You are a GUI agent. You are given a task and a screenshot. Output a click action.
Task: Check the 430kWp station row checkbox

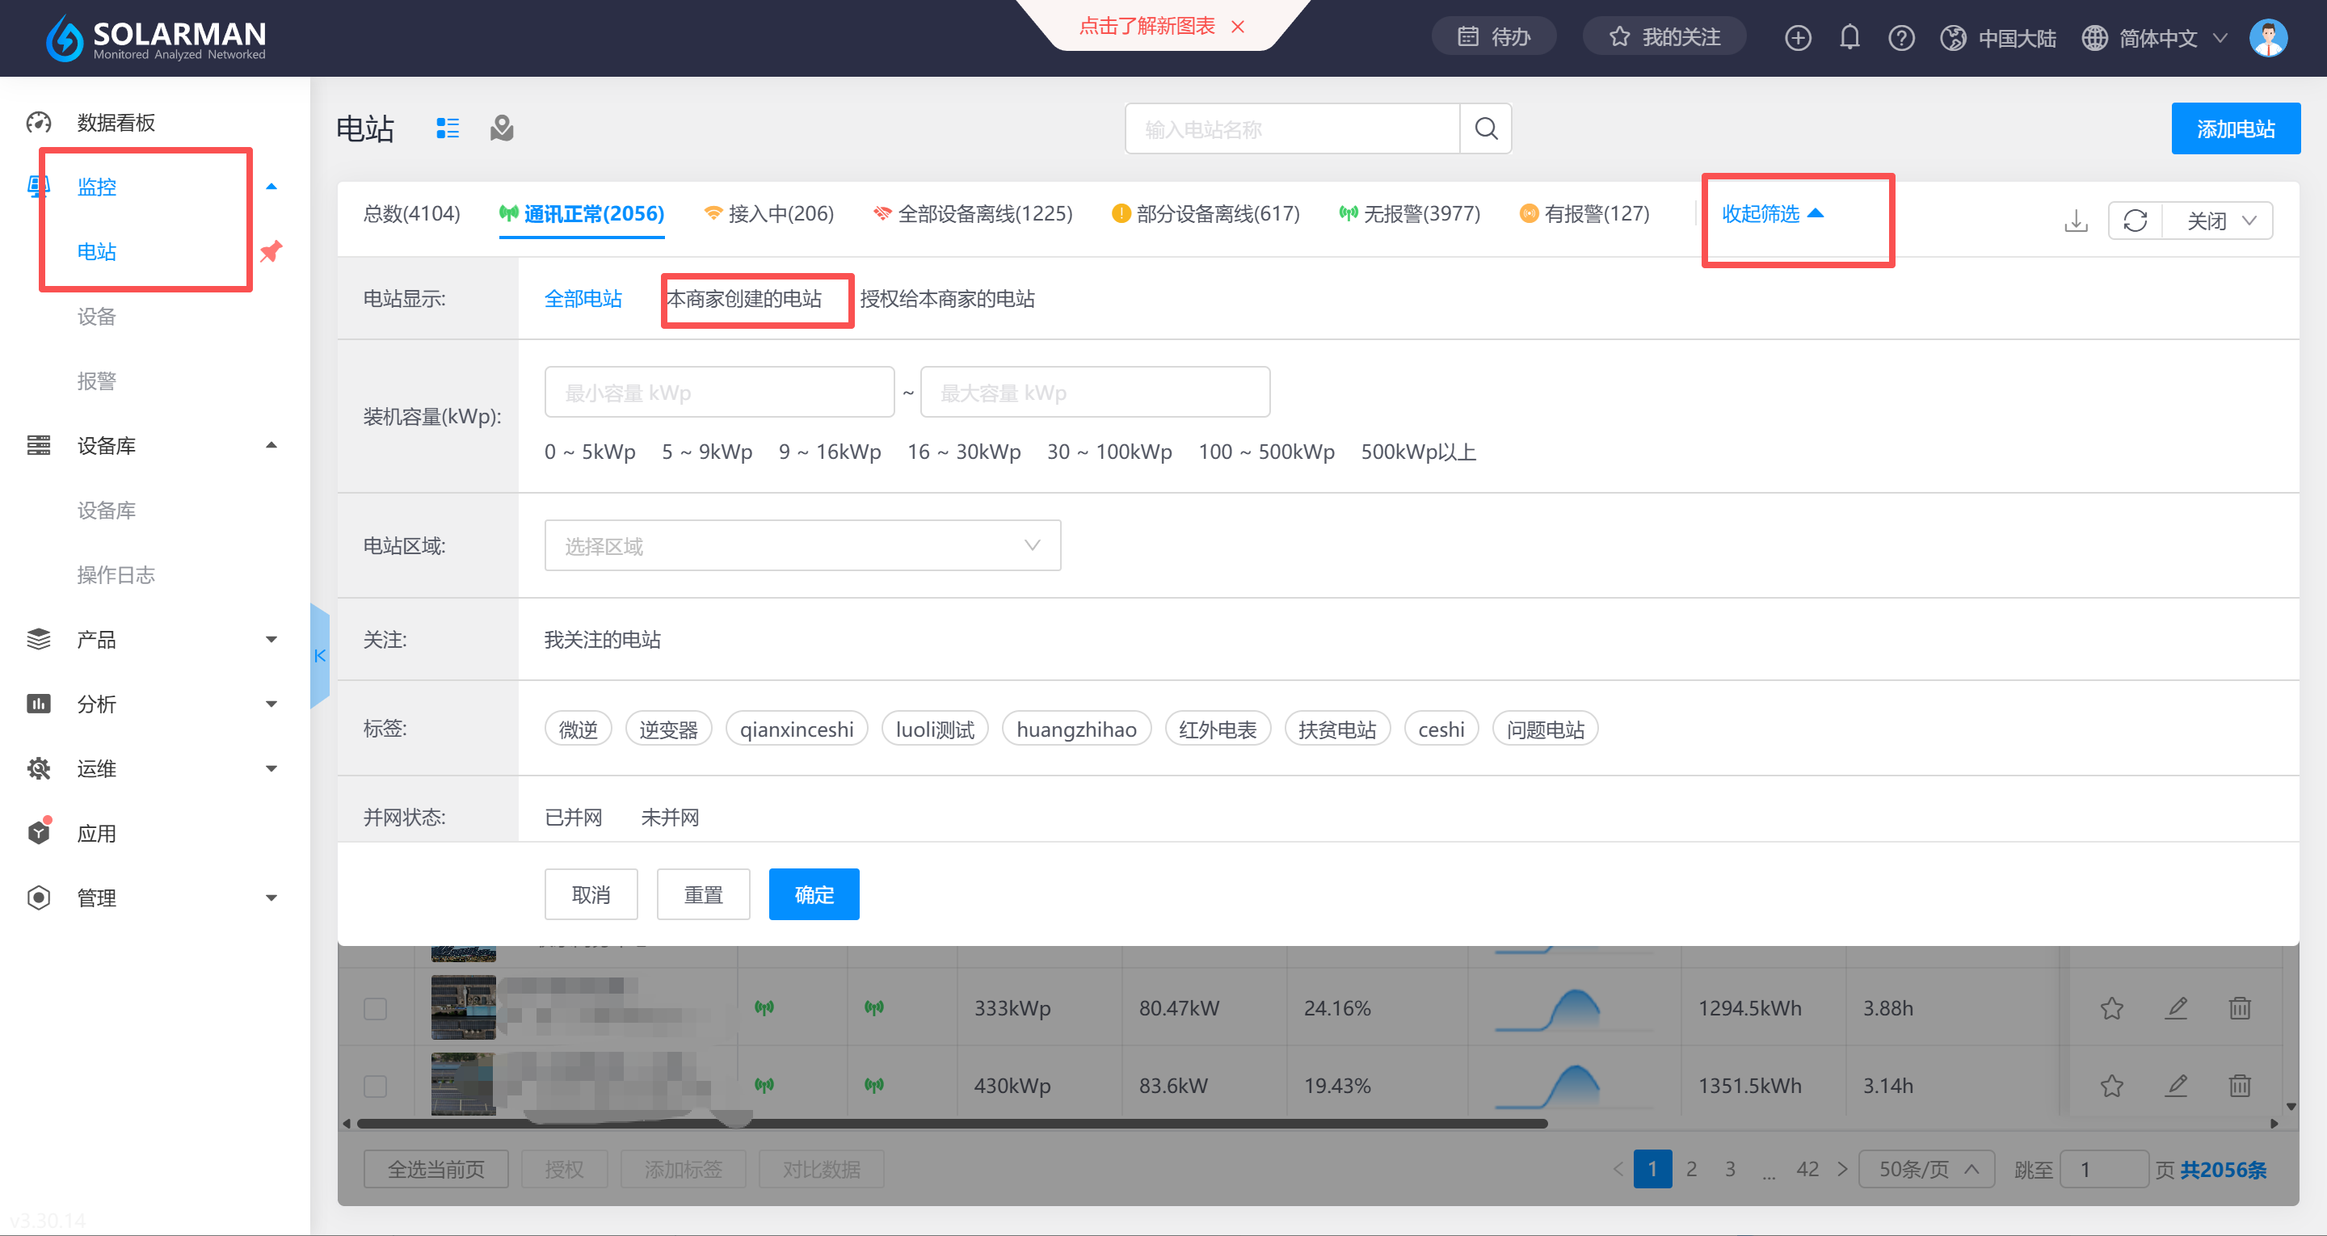(x=375, y=1085)
